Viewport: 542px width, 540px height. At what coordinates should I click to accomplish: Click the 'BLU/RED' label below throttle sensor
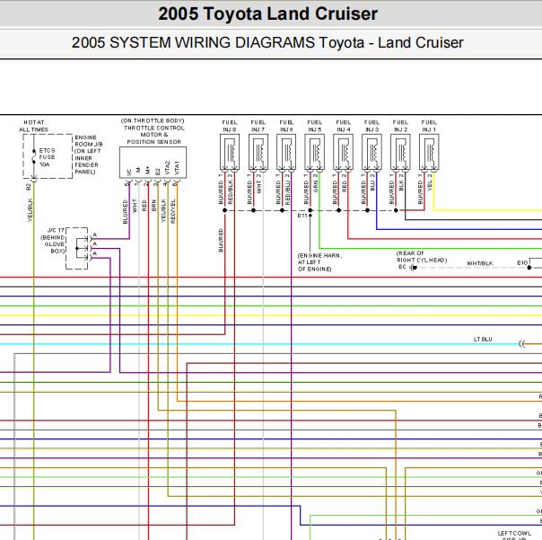tap(125, 212)
